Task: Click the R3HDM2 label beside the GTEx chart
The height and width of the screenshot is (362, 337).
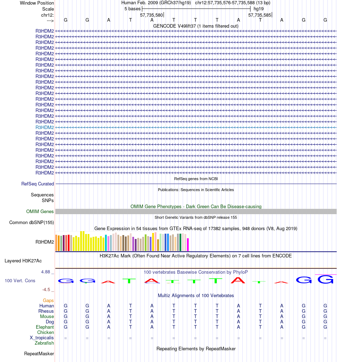Action: pyautogui.click(x=45, y=242)
